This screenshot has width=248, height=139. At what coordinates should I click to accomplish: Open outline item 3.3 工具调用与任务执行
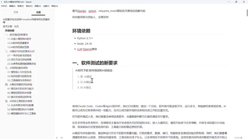(x=19, y=80)
